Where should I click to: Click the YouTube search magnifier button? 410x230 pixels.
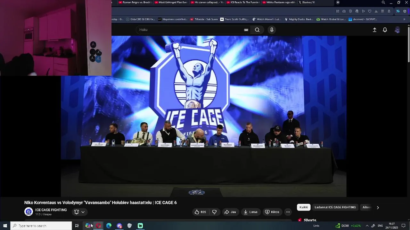click(x=257, y=30)
